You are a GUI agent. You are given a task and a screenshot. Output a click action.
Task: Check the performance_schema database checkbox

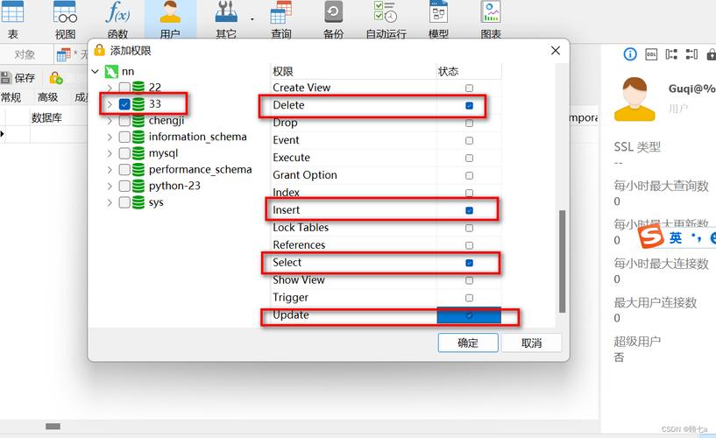[x=124, y=170]
